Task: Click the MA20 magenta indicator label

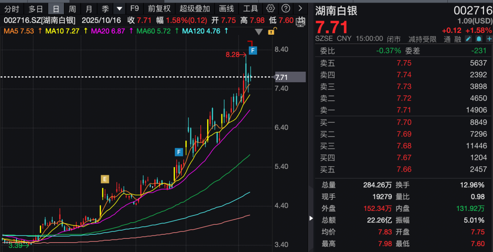Action: [107, 31]
